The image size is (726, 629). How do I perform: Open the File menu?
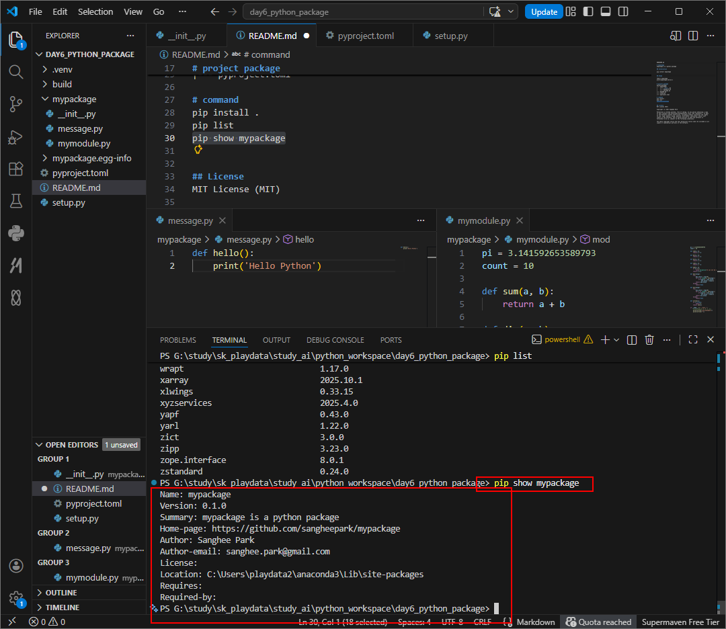tap(35, 12)
